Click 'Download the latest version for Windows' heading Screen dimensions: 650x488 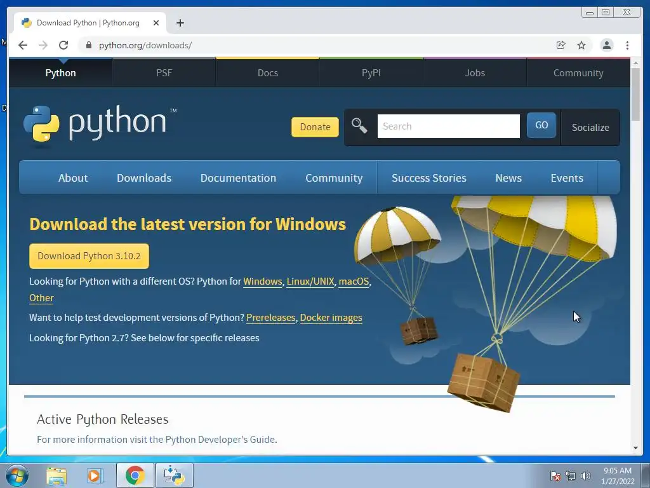187,224
